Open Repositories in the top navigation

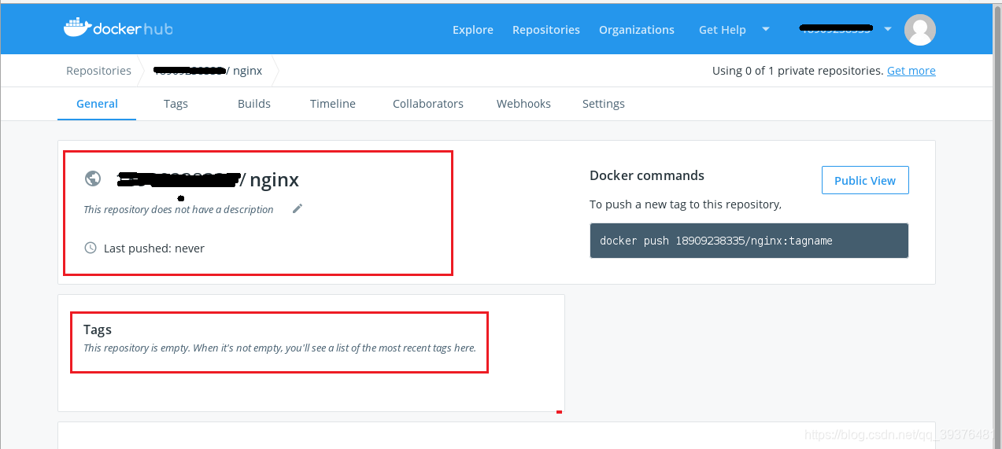(546, 30)
